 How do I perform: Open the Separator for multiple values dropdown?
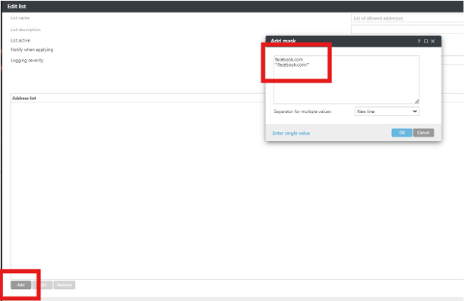point(387,111)
